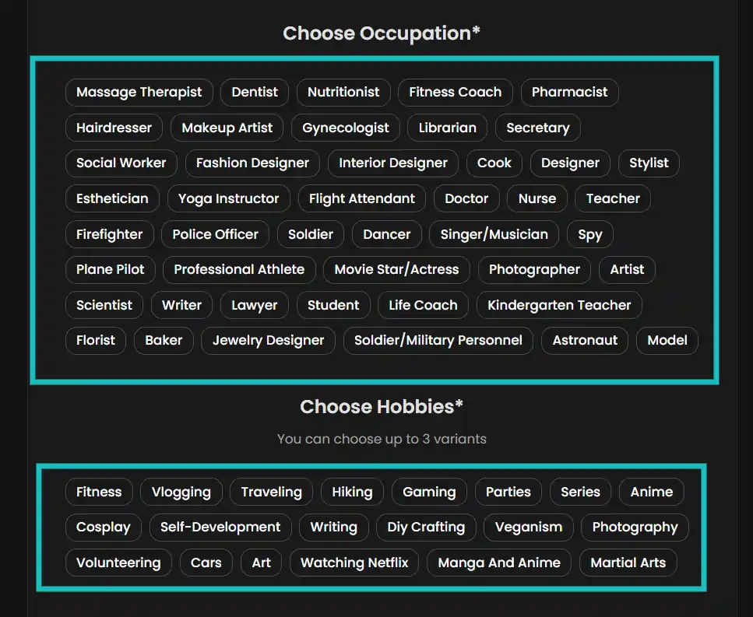
Task: Select Police Officer as occupation
Action: point(215,234)
